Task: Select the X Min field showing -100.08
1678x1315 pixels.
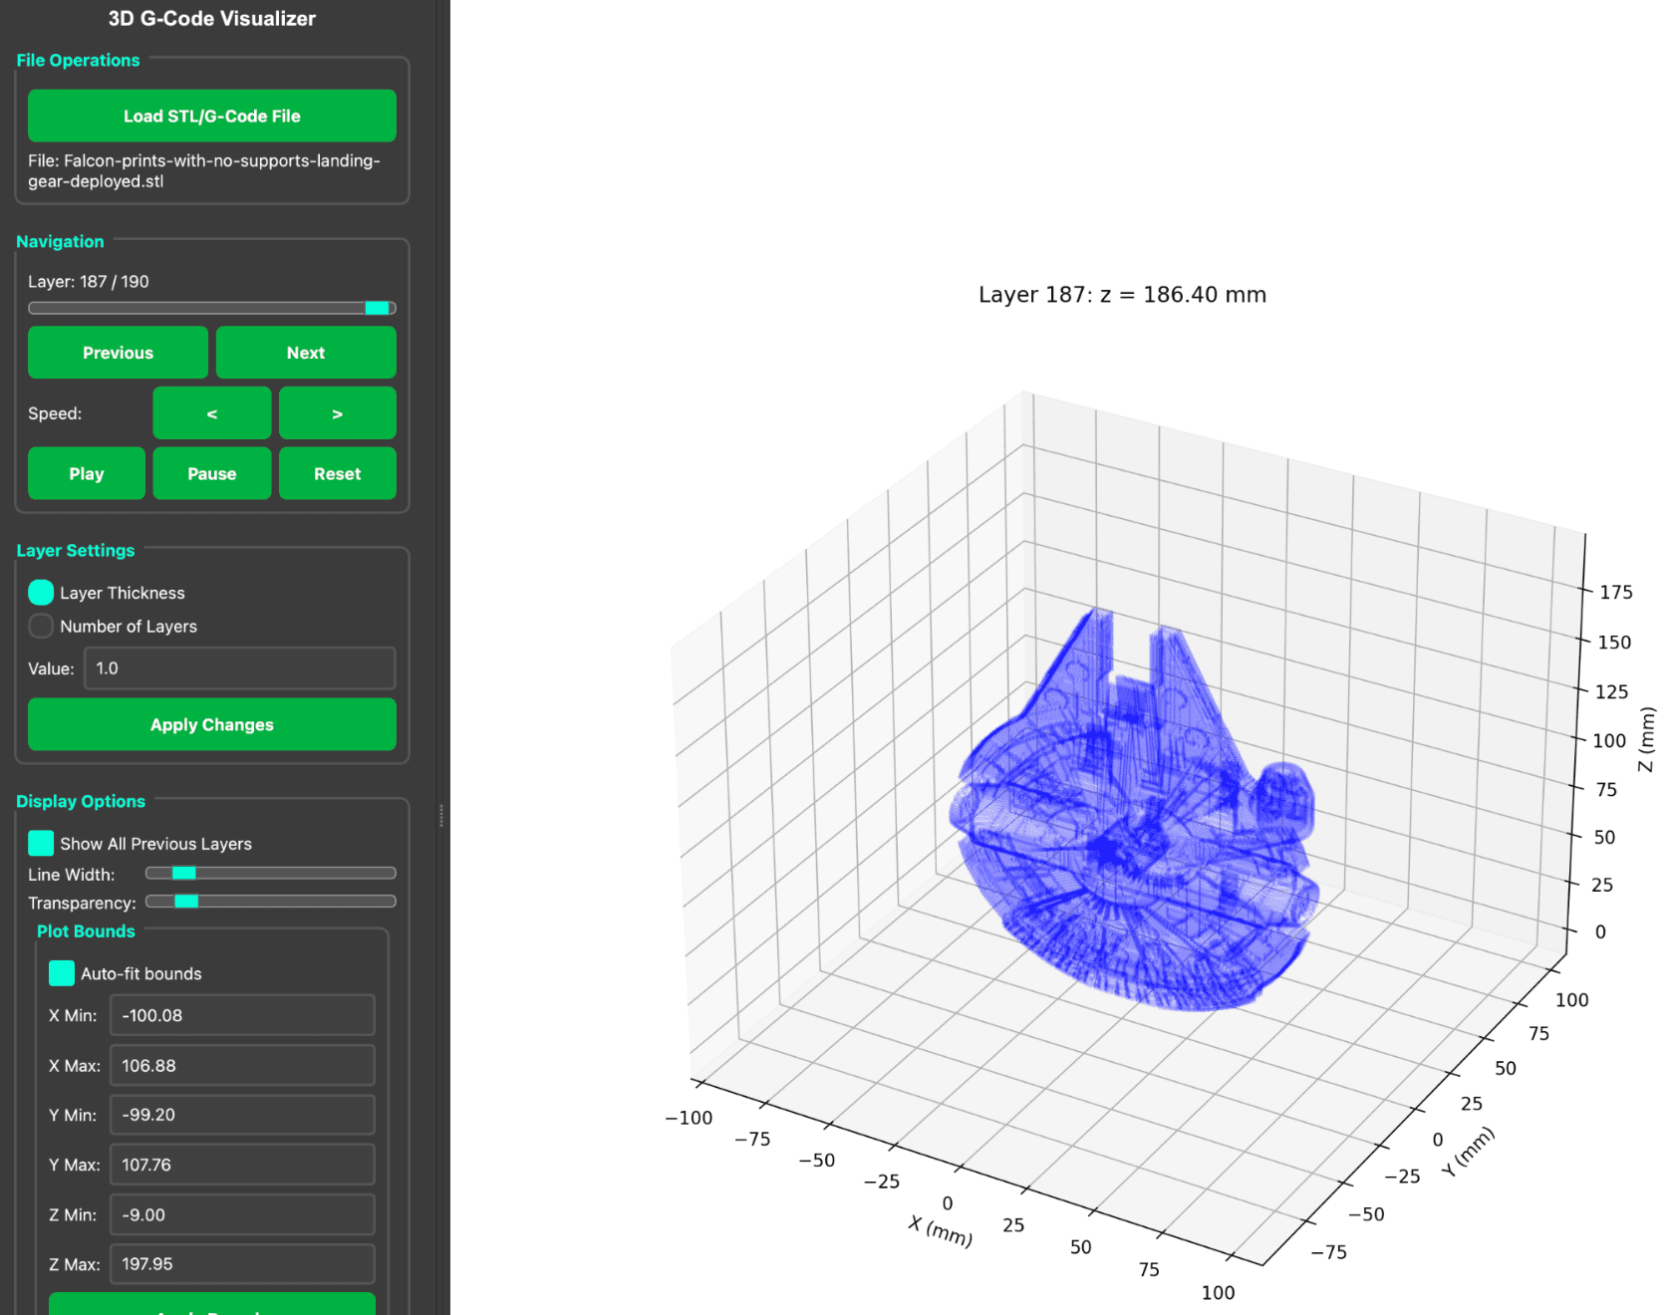Action: click(241, 1015)
